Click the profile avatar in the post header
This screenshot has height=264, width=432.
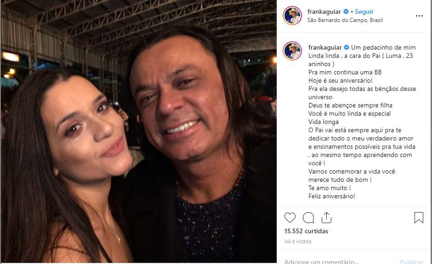click(292, 16)
